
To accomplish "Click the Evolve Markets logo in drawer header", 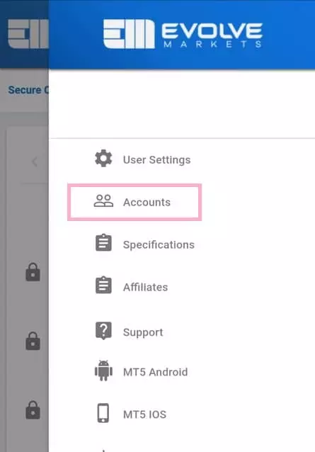I will [183, 34].
